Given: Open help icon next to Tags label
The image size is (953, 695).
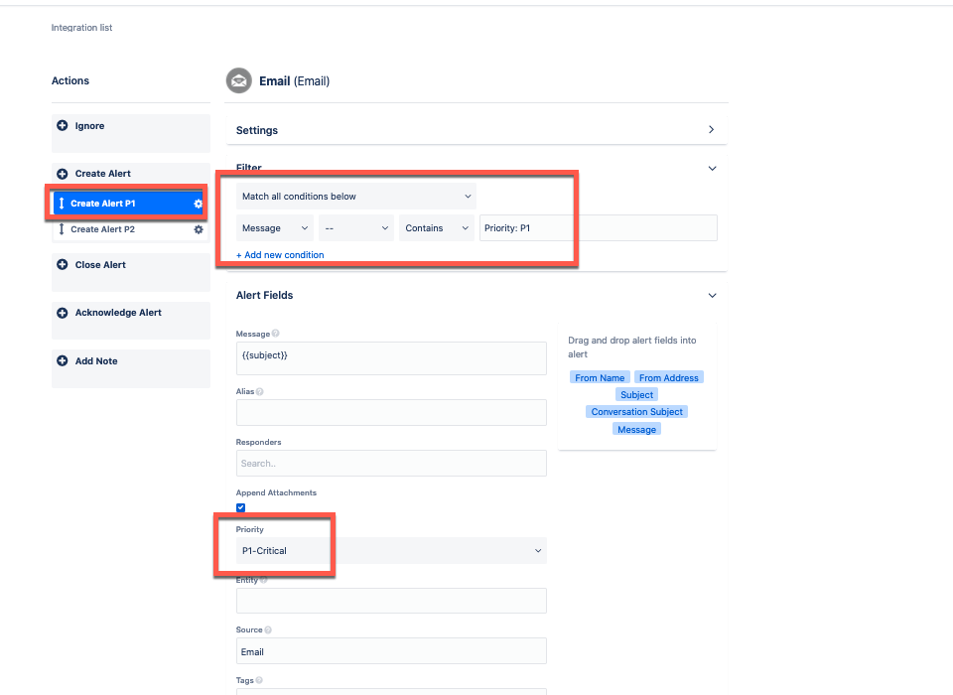Looking at the screenshot, I should pyautogui.click(x=259, y=680).
